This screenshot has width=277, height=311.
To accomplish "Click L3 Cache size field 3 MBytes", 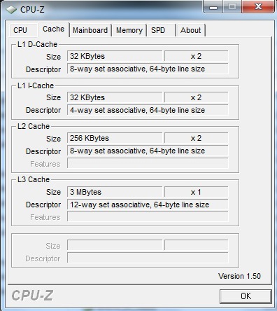I will [115, 192].
